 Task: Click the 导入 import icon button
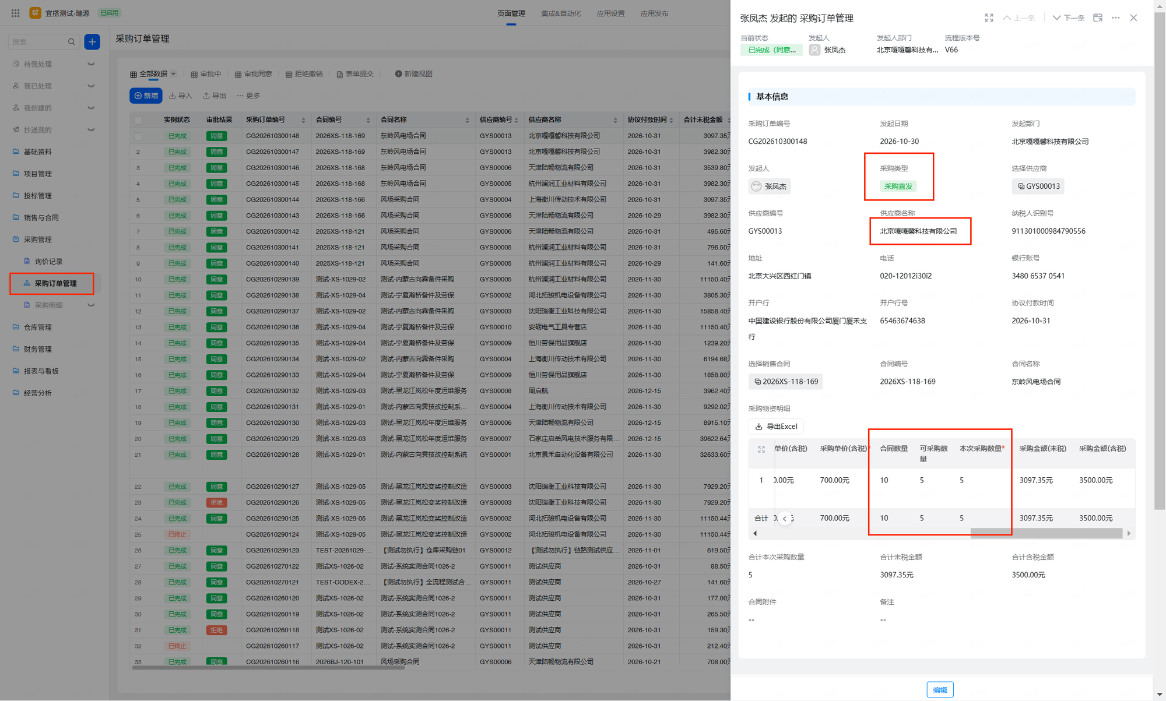(180, 96)
